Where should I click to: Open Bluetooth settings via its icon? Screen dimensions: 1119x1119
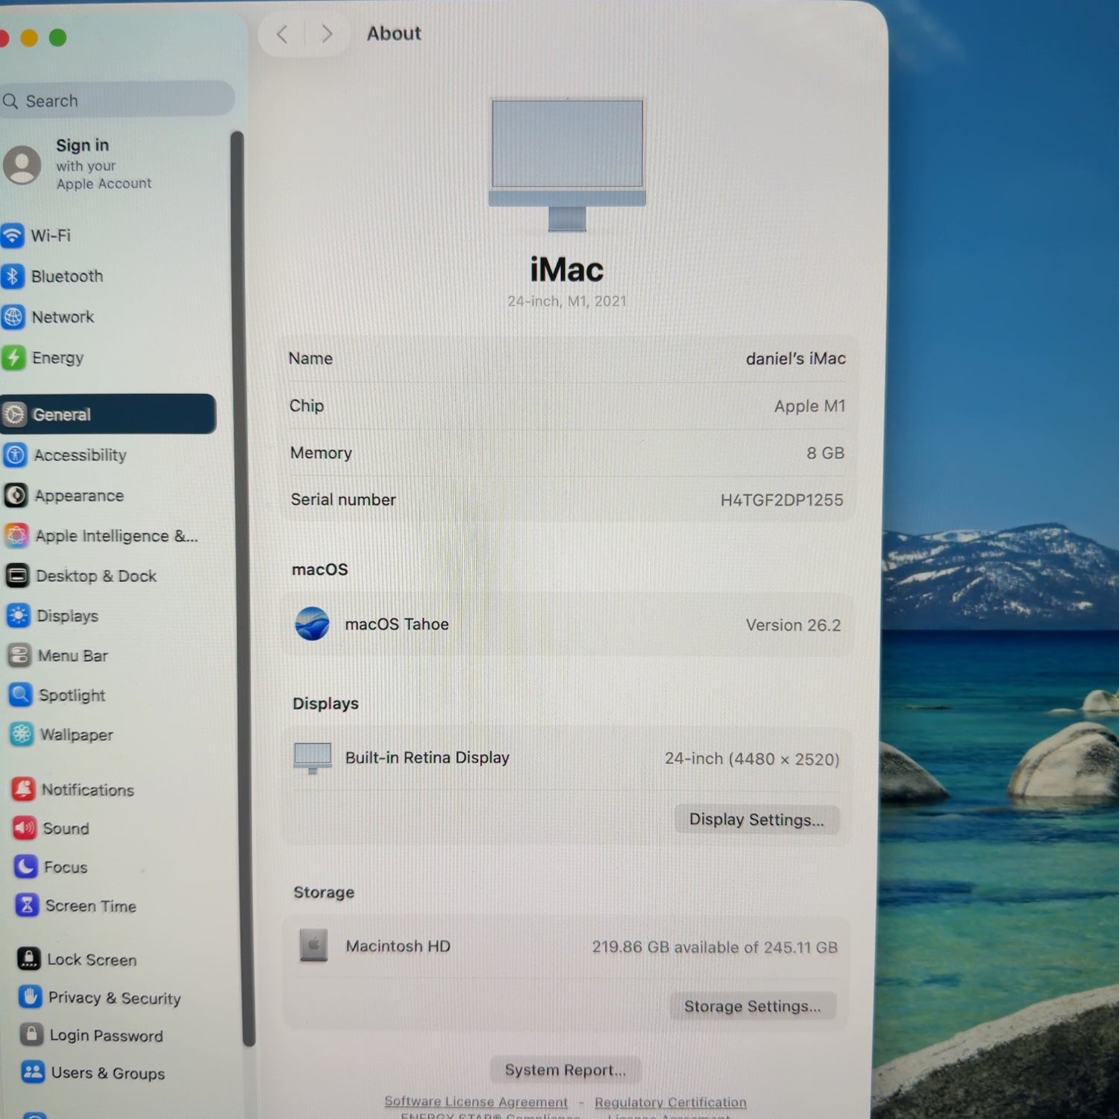(13, 277)
